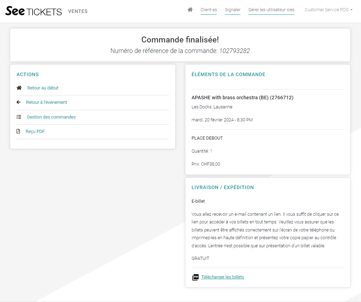Open the Signaler menu item
The image size is (361, 302).
232,10
